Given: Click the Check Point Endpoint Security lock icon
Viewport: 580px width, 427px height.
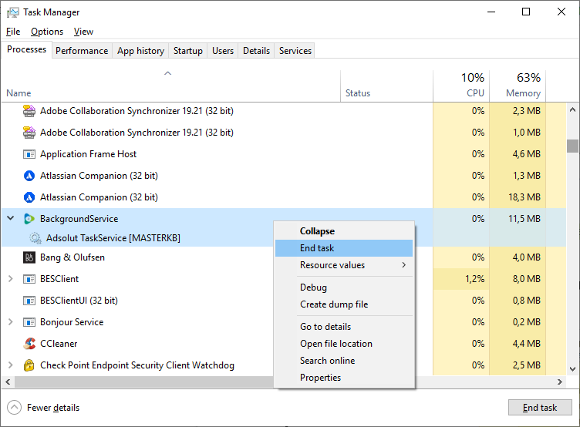Looking at the screenshot, I should point(29,365).
